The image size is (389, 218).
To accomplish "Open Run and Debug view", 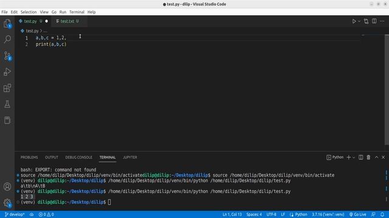I will pyautogui.click(x=7, y=72).
